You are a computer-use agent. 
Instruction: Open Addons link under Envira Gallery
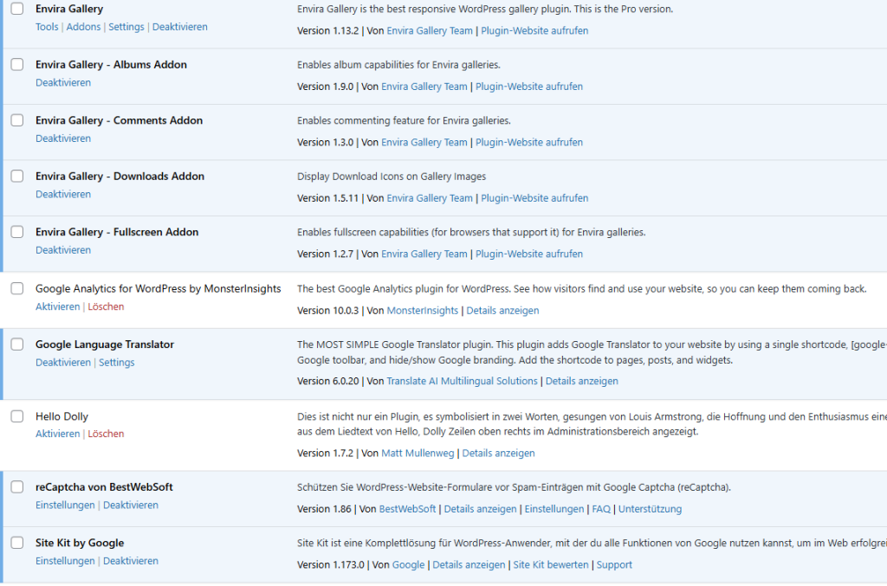tap(83, 27)
